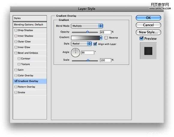Open the Style Radial dropdown
174x137 pixels.
[81, 44]
